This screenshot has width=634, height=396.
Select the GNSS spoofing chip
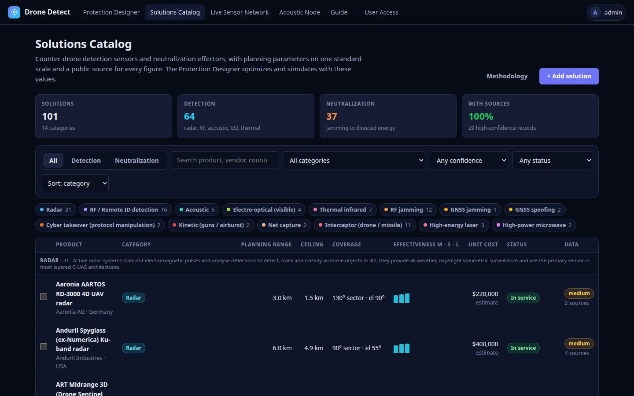pyautogui.click(x=535, y=210)
